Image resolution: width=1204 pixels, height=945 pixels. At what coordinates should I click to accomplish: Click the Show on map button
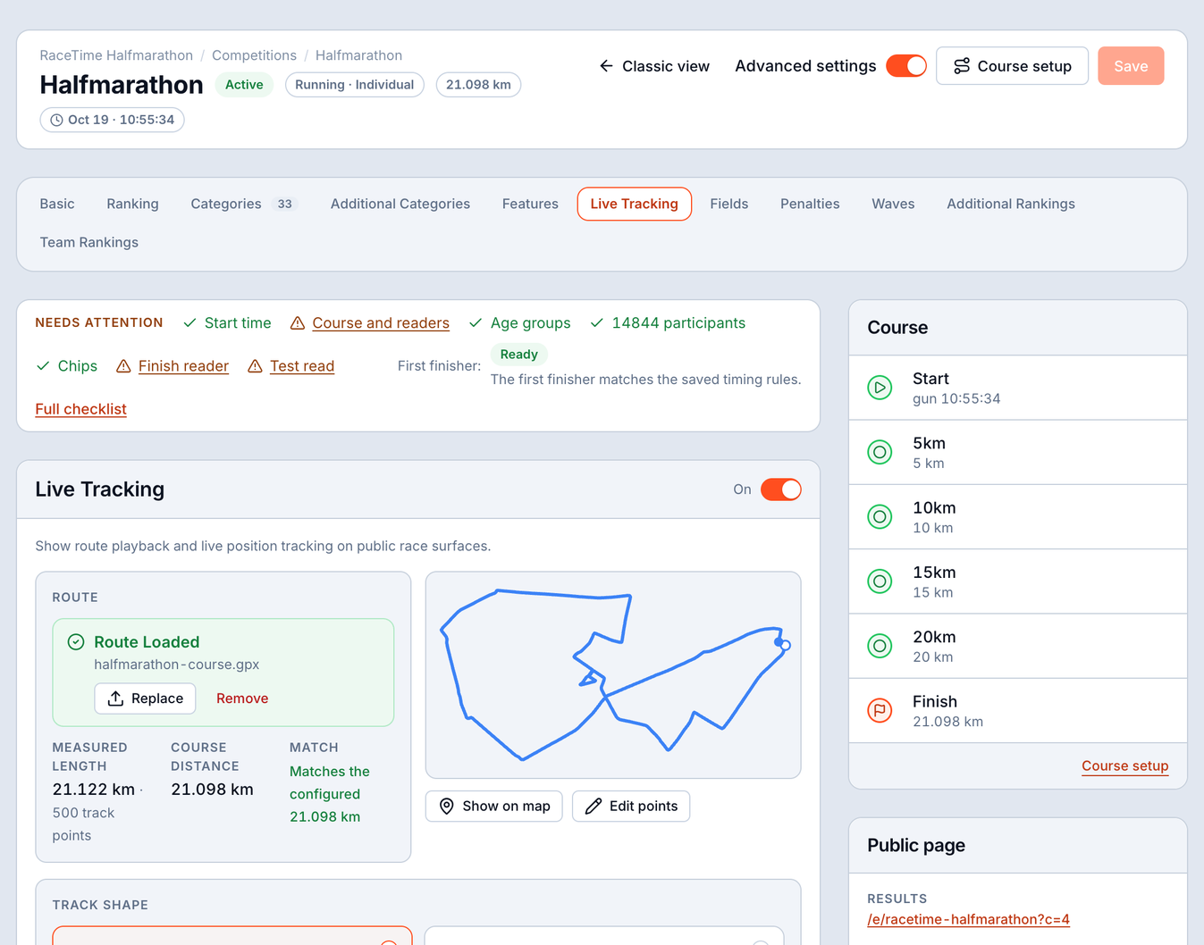pos(494,807)
